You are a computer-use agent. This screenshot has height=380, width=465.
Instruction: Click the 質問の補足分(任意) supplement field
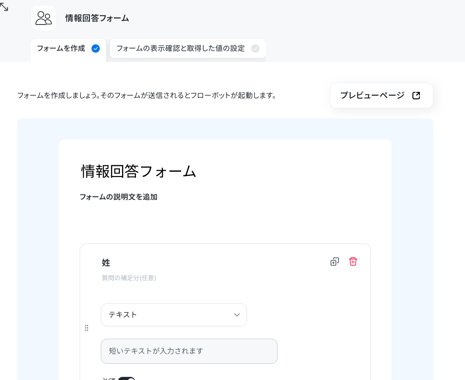click(x=129, y=278)
